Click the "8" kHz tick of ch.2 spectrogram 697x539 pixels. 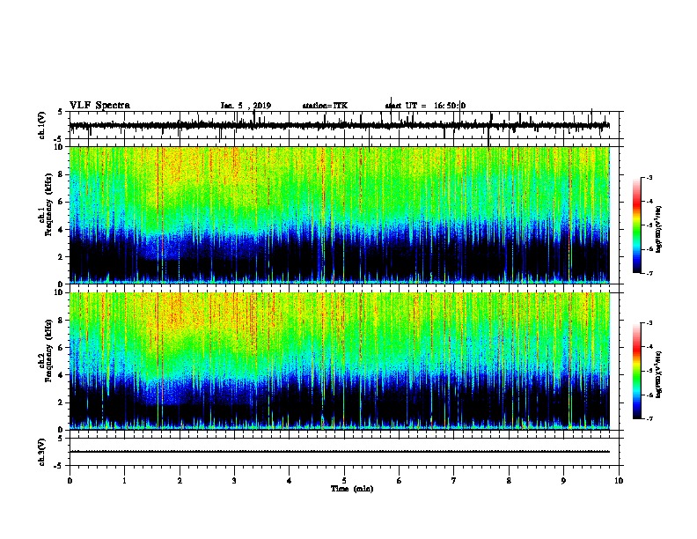pyautogui.click(x=62, y=321)
